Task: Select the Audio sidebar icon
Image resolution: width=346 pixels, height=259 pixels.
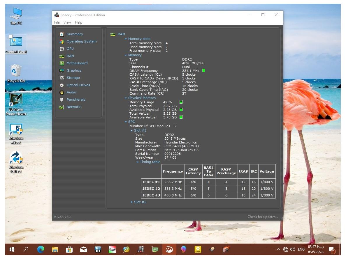Action: [62, 92]
